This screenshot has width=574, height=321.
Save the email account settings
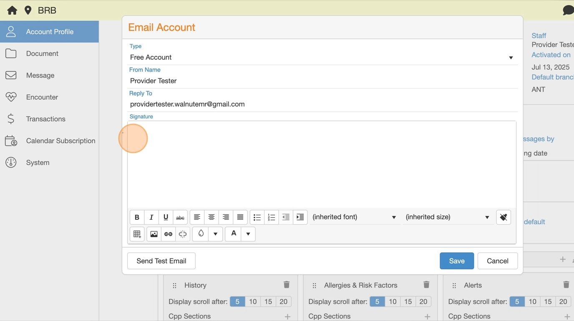pyautogui.click(x=456, y=261)
